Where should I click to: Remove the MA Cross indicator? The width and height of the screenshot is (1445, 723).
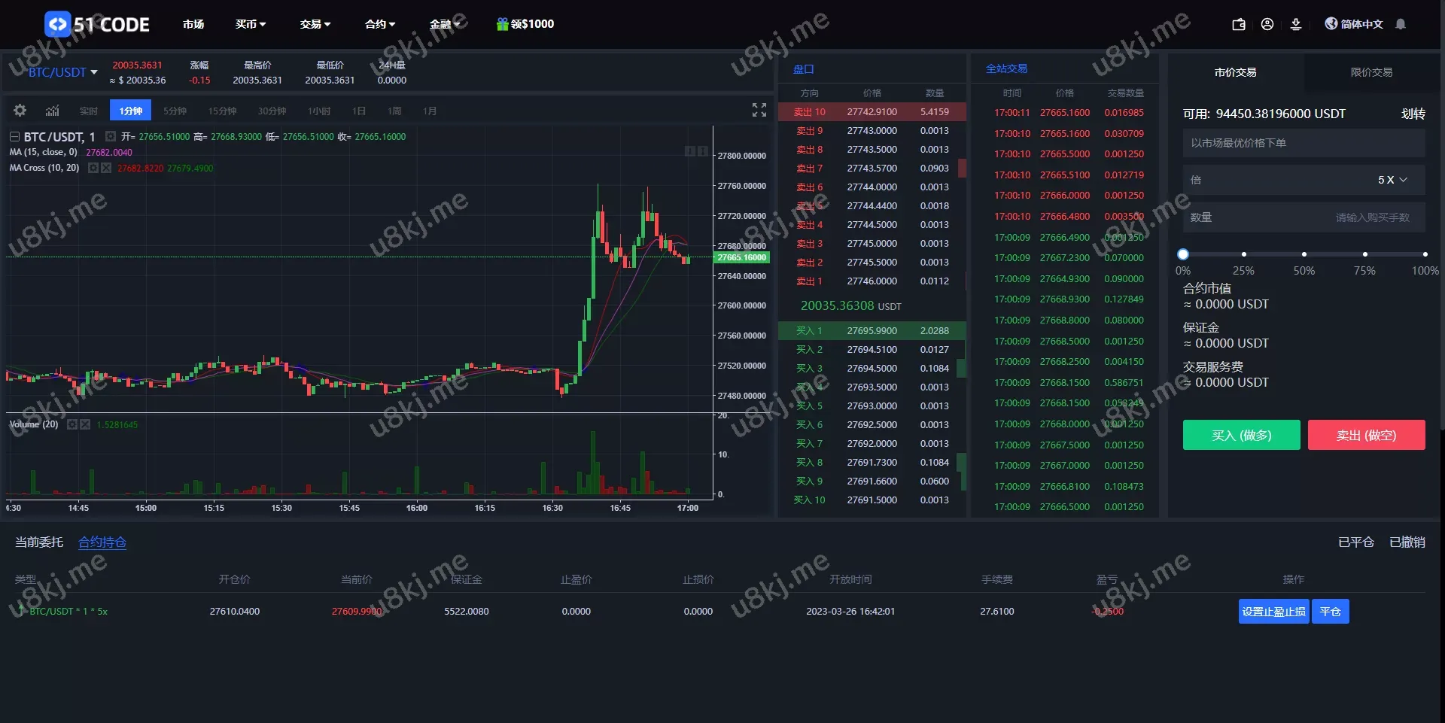106,168
